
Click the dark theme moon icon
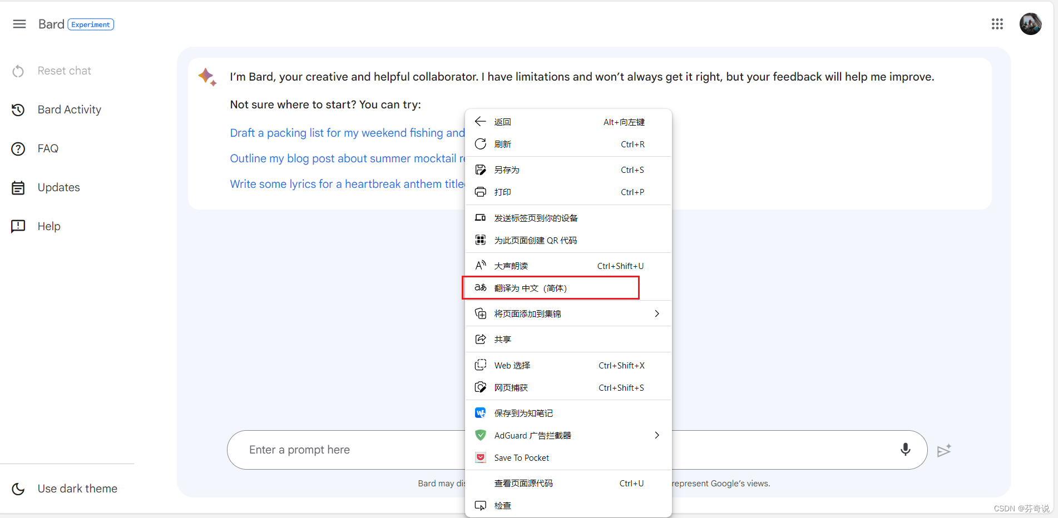18,489
